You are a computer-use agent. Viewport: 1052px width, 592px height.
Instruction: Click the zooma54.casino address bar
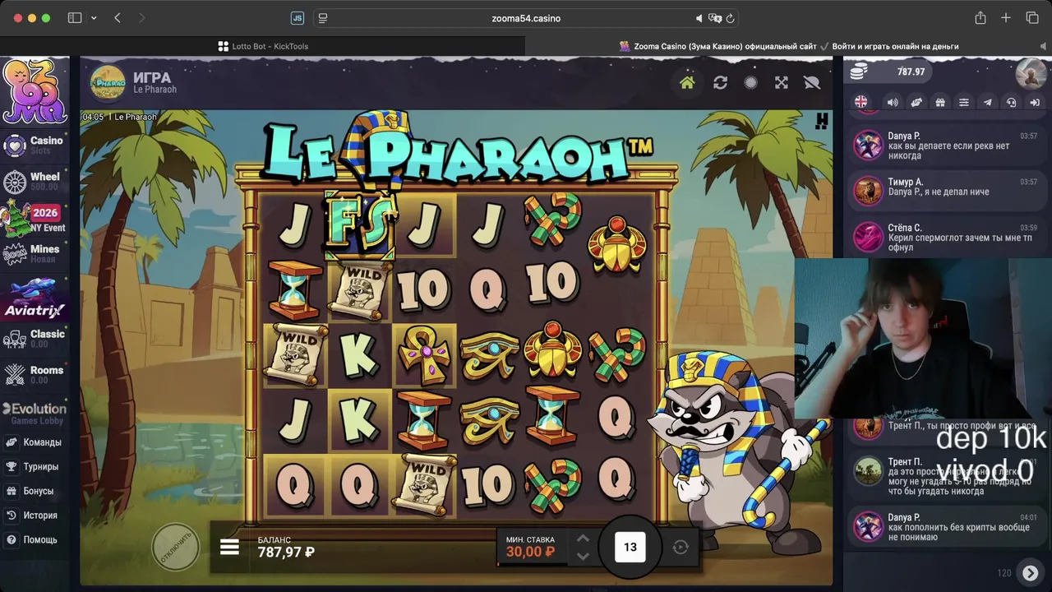526,18
